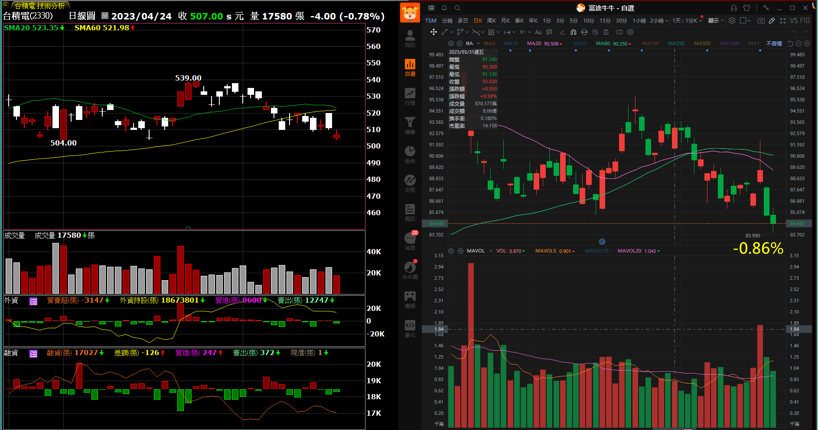Open the customer service headphones icon
818x430 pixels.
733,8
